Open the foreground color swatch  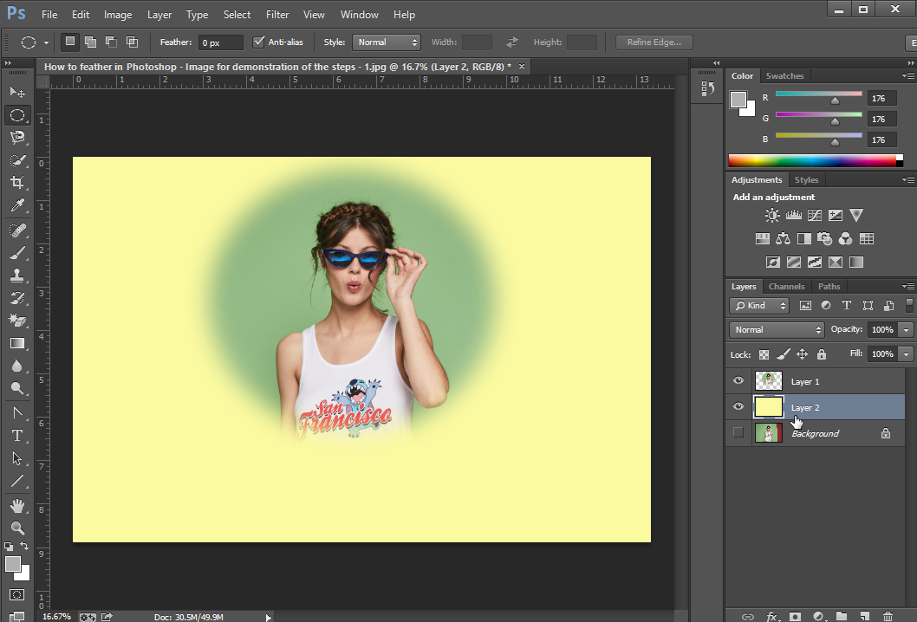[x=11, y=563]
